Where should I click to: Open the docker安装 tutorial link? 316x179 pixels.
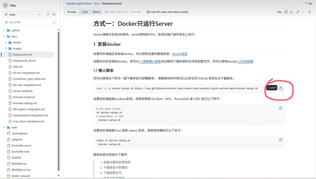[x=180, y=54]
